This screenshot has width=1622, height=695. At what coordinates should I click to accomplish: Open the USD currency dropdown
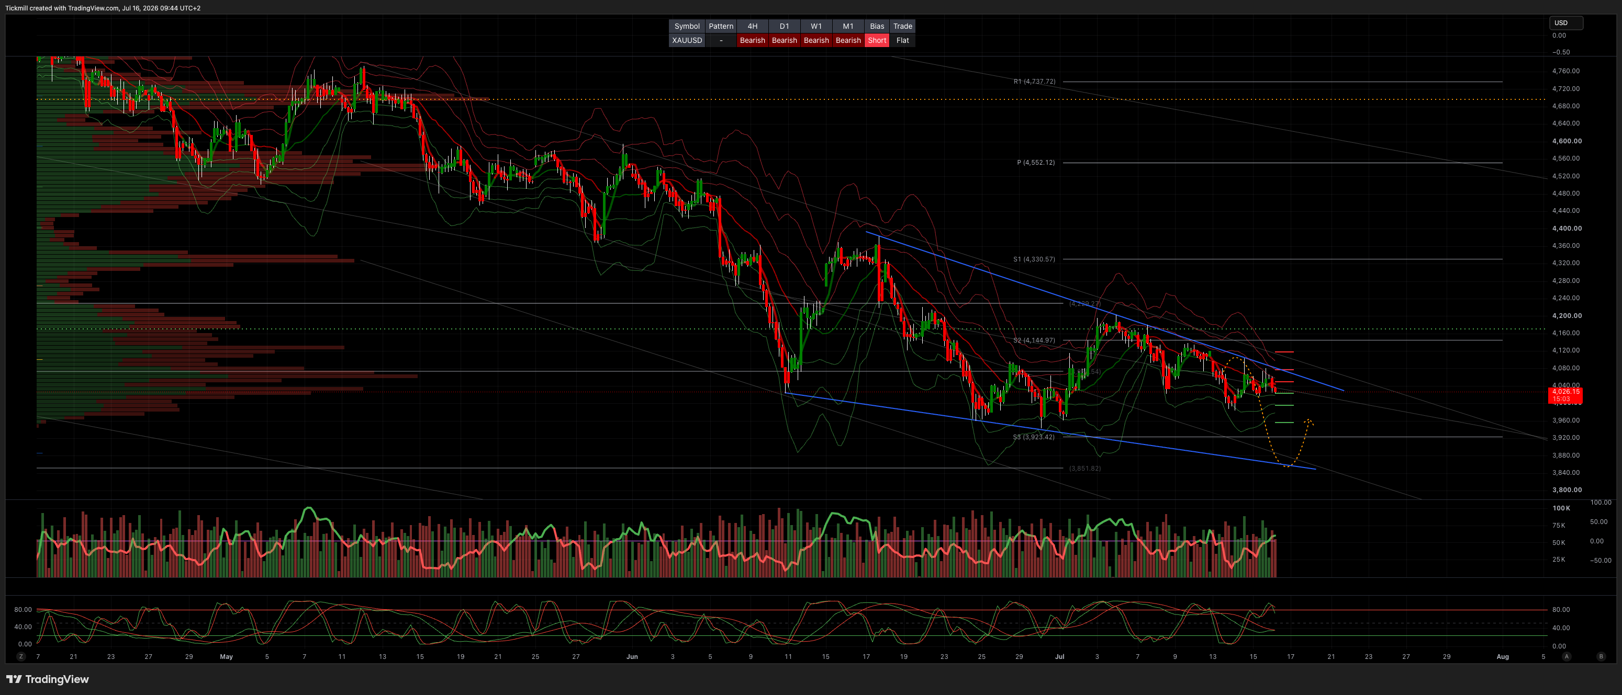click(1566, 22)
